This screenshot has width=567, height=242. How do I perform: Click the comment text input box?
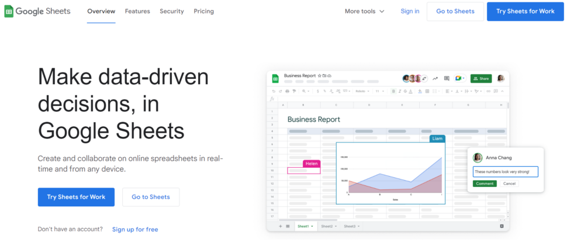click(505, 172)
